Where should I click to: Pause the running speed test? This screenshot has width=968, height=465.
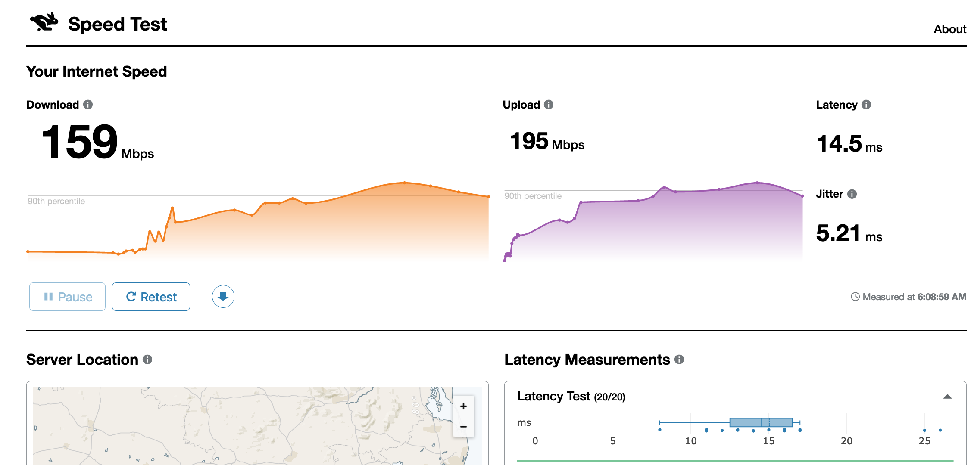[67, 297]
